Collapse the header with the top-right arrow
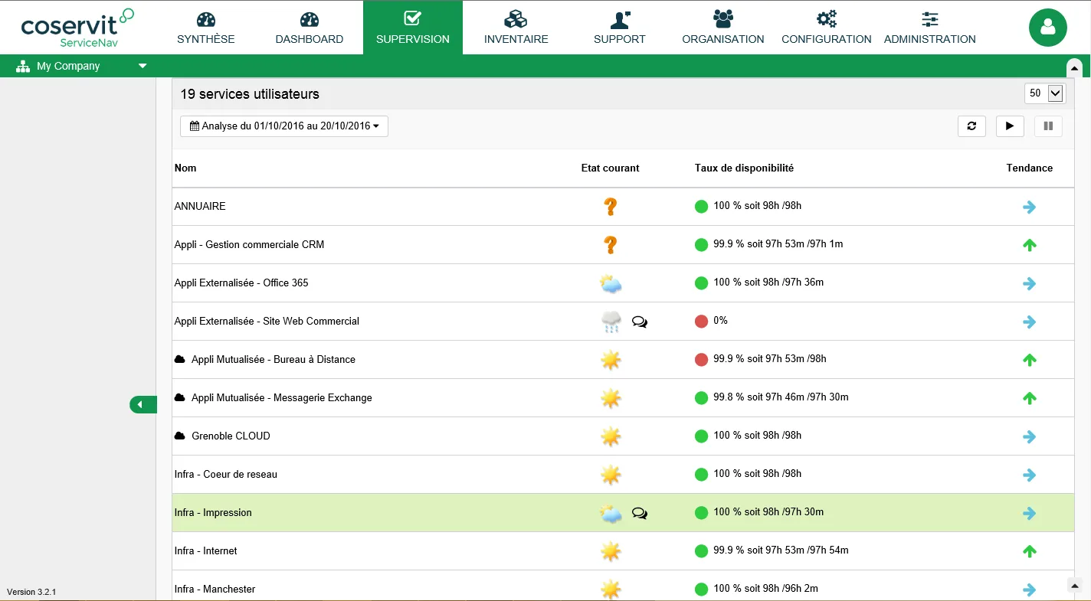 pyautogui.click(x=1074, y=67)
